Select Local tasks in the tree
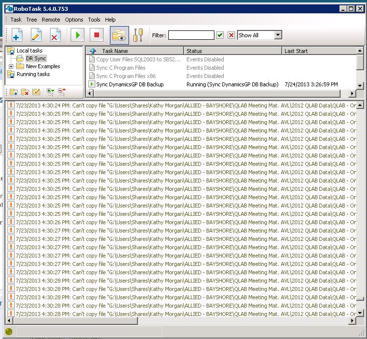This screenshot has height=339, width=367. (29, 51)
